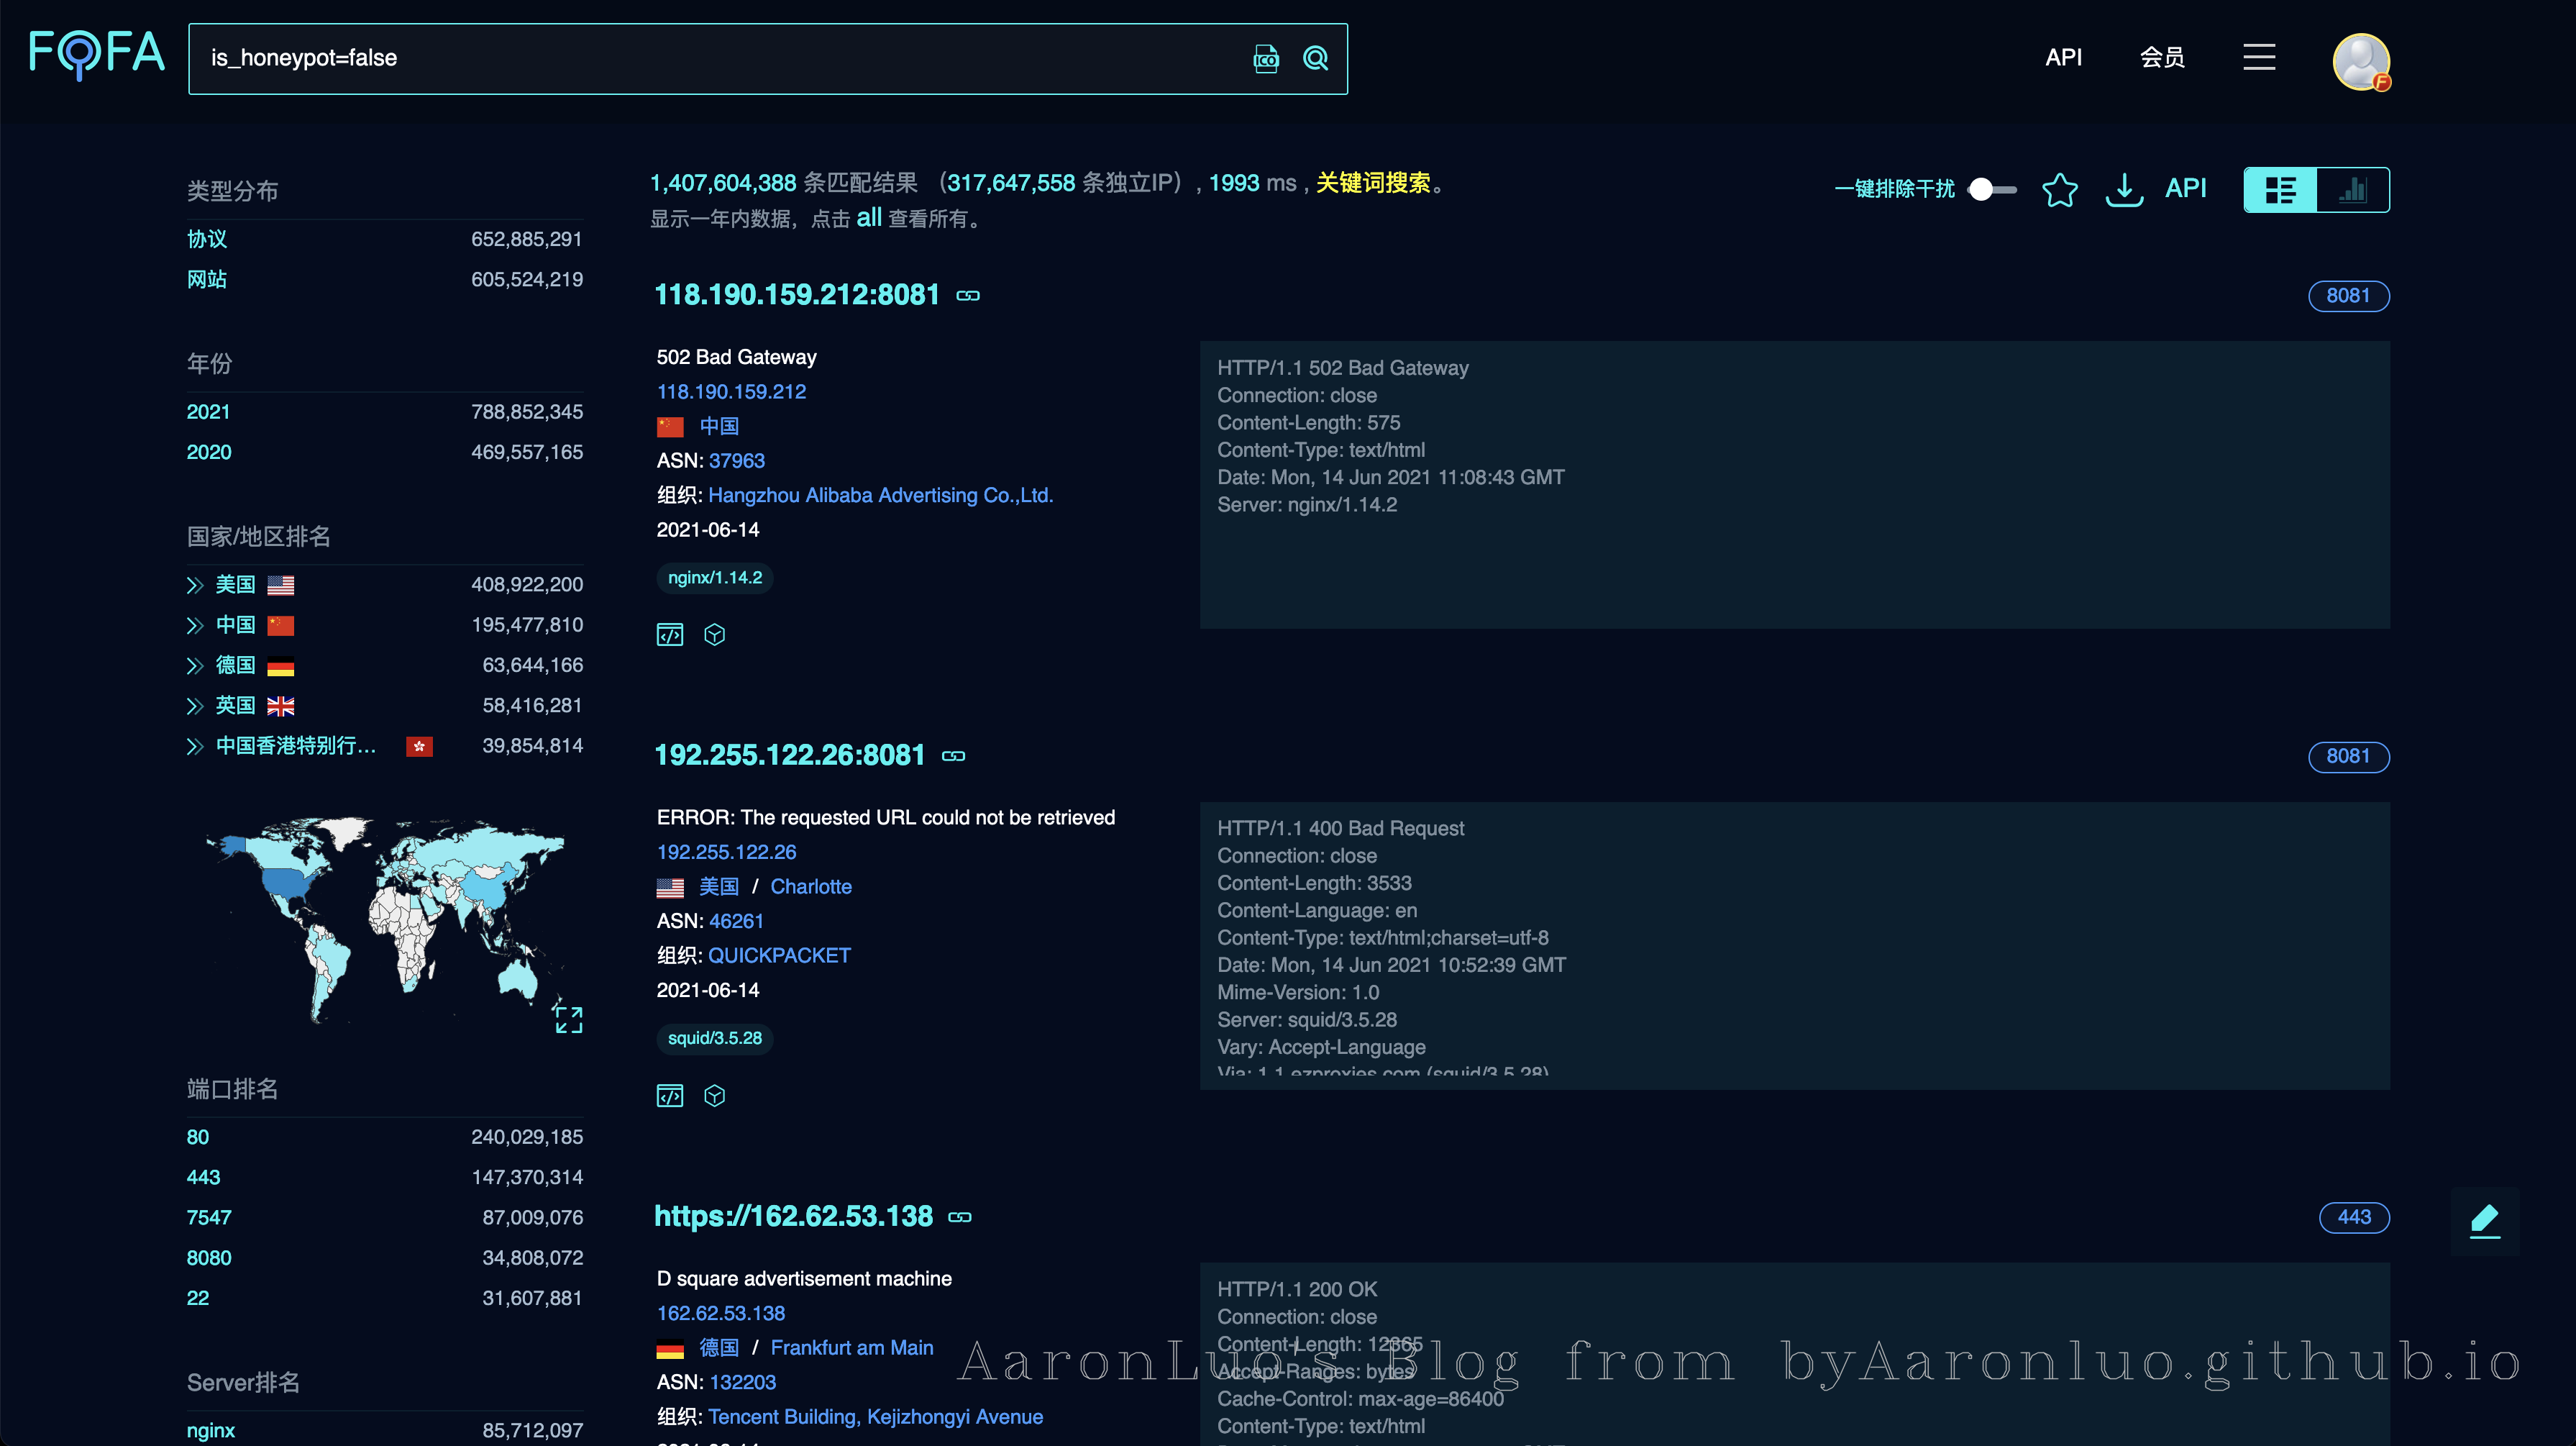Expand 中国香港特别行政区 ranking entry
The image size is (2576, 1446).
195,747
